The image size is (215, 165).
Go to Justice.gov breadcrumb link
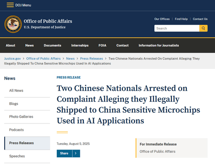coord(12,58)
